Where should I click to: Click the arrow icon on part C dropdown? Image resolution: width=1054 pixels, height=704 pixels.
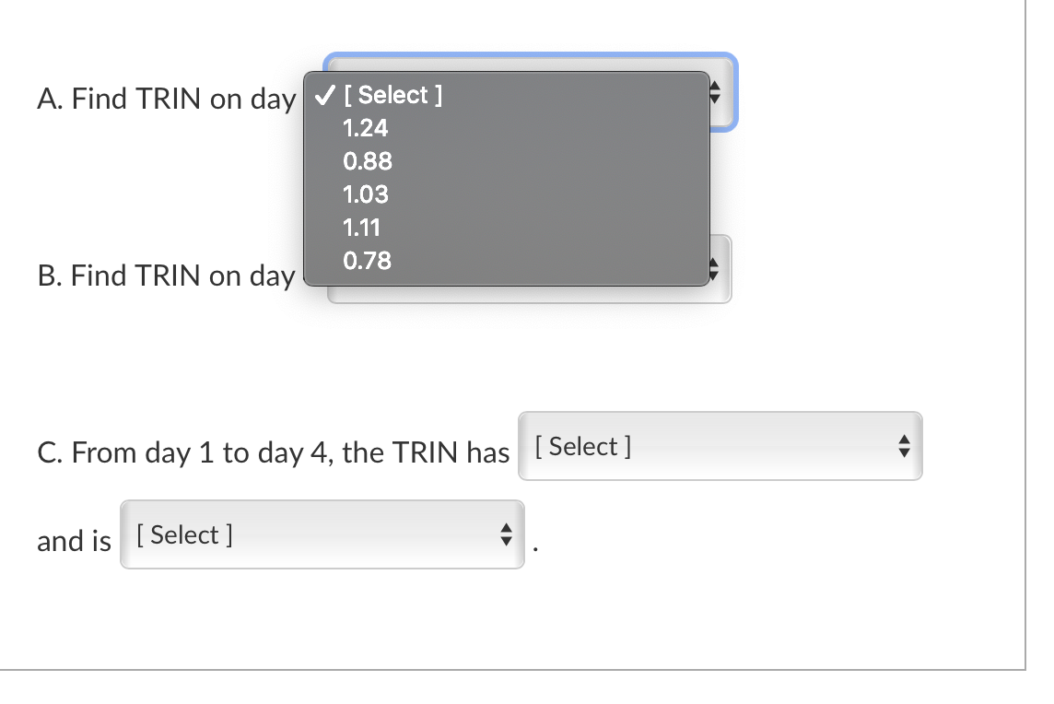pyautogui.click(x=904, y=447)
